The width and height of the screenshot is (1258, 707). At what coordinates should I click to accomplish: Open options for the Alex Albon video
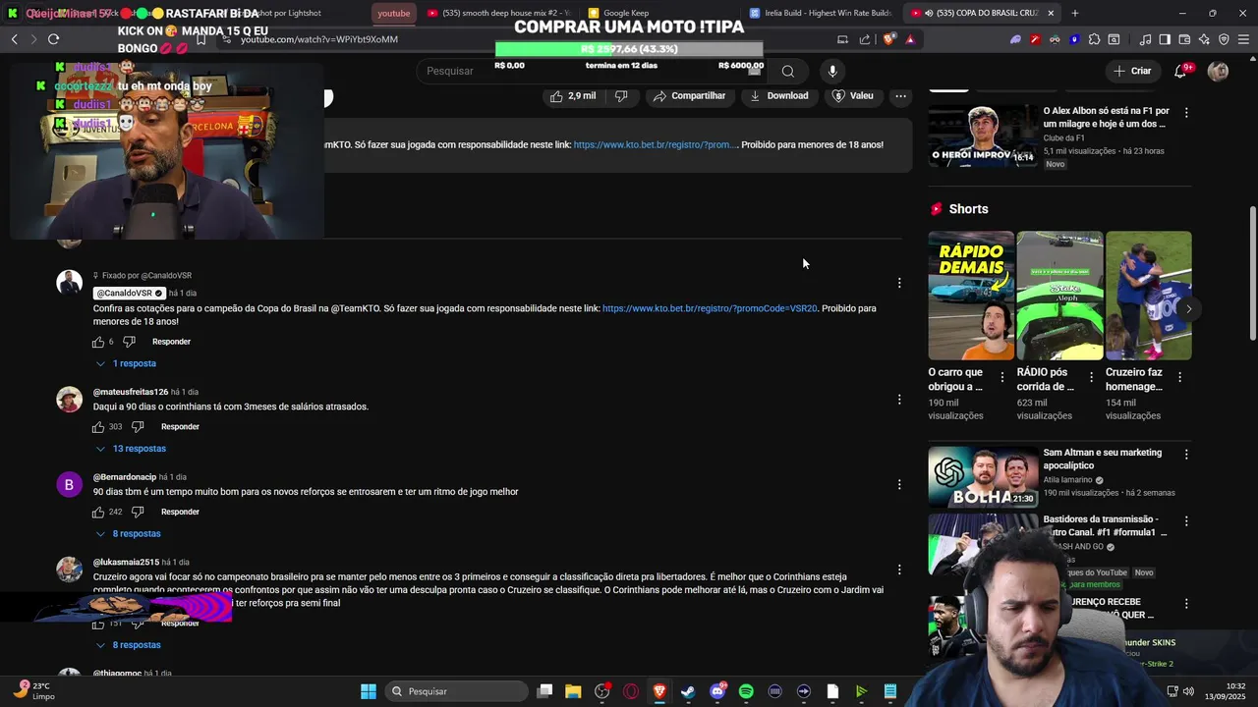pos(1186,113)
